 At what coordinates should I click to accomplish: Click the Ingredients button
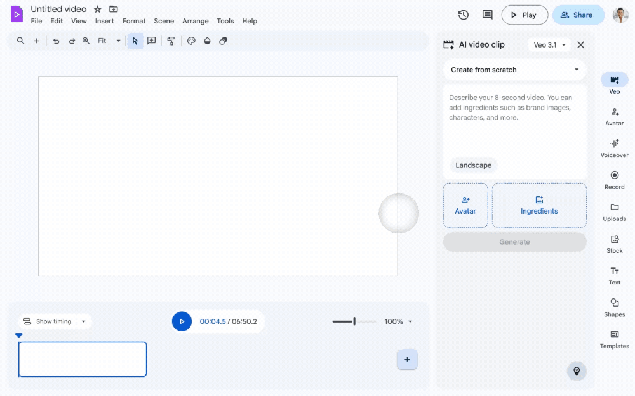(539, 205)
